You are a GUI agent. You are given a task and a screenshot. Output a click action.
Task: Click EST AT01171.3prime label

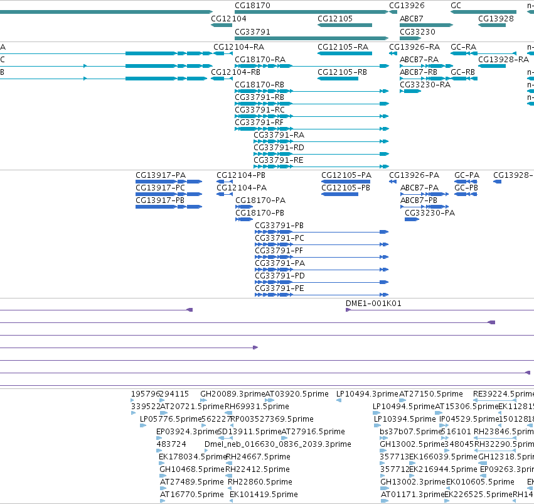point(412,495)
